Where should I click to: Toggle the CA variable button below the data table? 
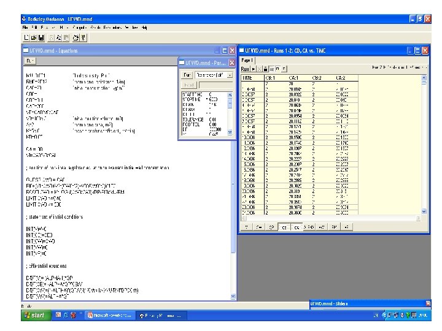(x=297, y=227)
